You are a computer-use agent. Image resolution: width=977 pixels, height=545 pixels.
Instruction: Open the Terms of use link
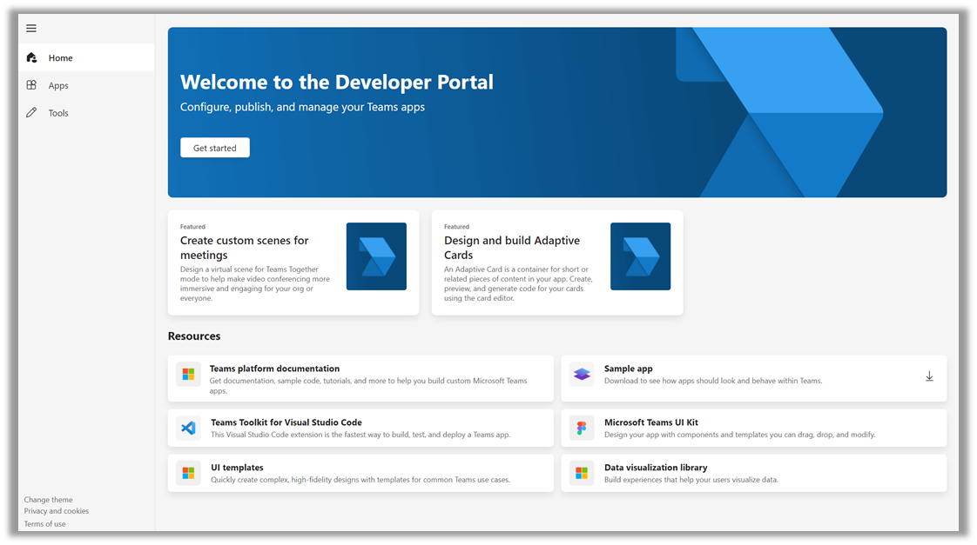click(x=45, y=524)
